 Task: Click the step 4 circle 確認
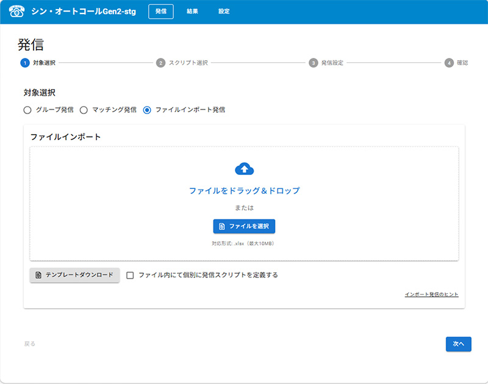click(449, 63)
